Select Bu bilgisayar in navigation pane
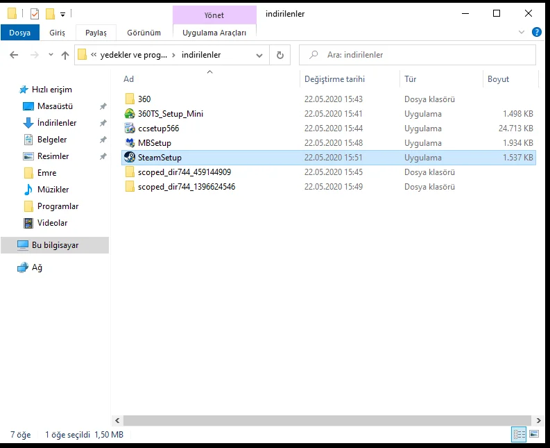This screenshot has width=550, height=448. point(55,245)
